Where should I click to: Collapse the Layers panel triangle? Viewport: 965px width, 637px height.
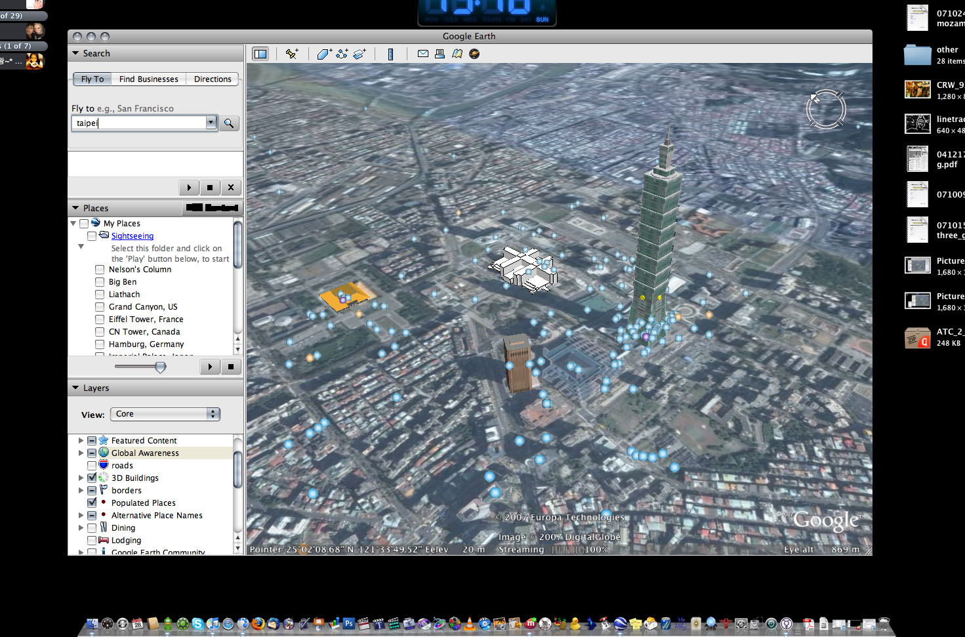pos(75,388)
